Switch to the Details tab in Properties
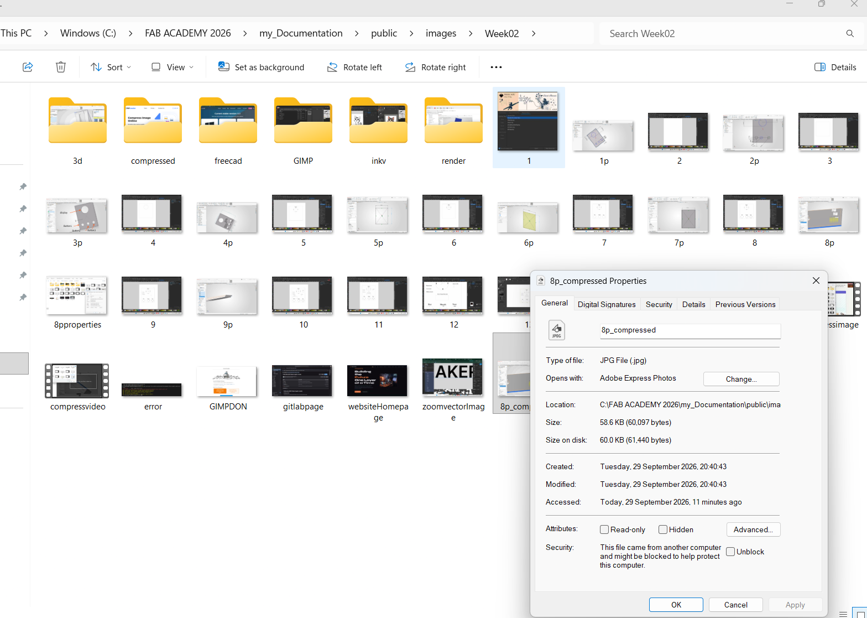867x618 pixels. (x=693, y=304)
